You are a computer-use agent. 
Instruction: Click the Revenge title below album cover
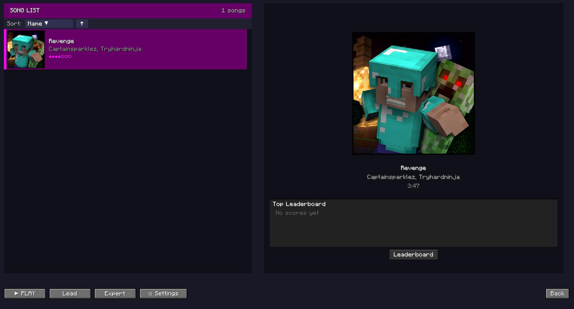click(413, 168)
